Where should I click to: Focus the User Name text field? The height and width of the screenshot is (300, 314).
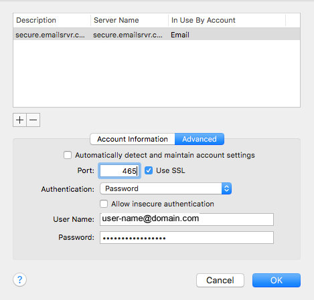point(187,219)
